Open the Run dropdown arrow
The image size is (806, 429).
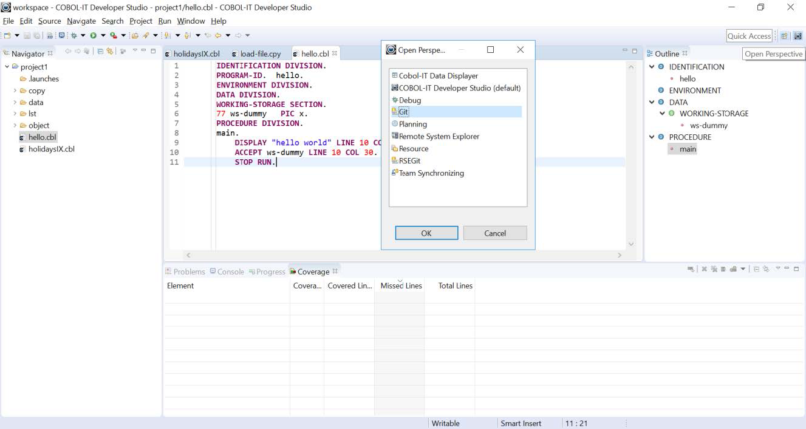(103, 36)
